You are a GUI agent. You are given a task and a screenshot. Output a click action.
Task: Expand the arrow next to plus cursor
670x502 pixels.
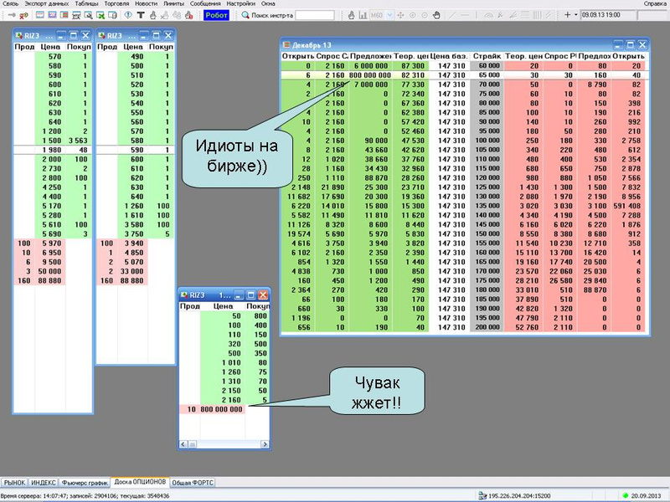coord(575,15)
